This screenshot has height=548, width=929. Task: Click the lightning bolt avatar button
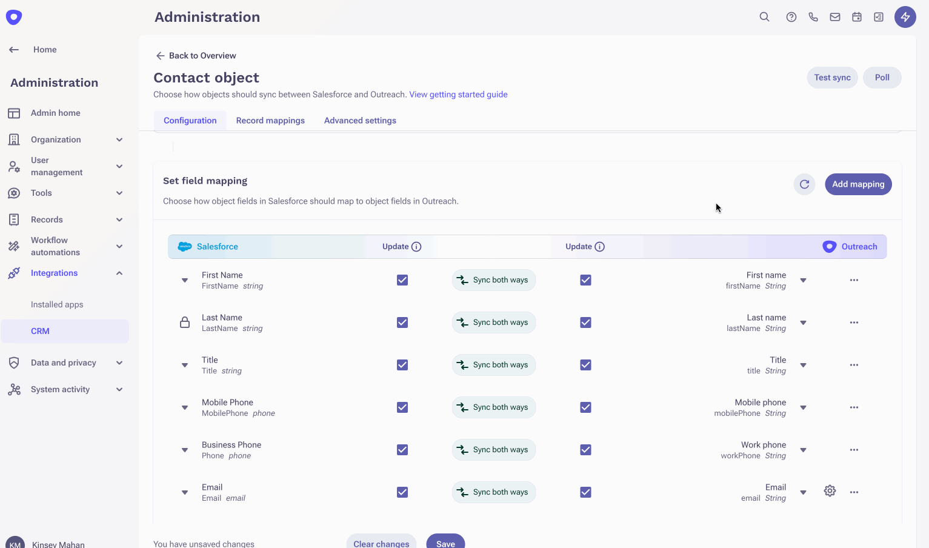[x=905, y=17]
